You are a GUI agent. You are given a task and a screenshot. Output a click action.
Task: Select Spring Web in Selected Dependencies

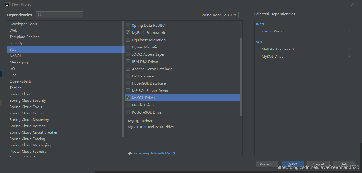click(x=271, y=31)
